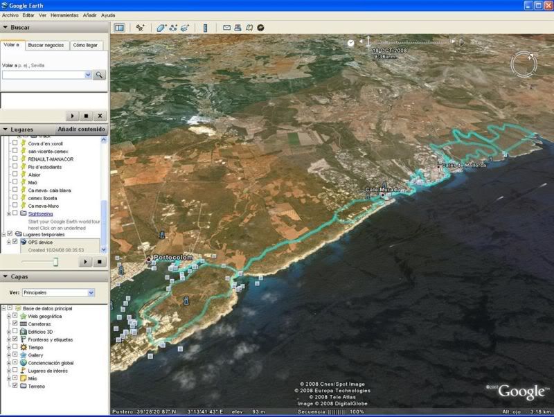554x417 pixels.
Task: Click the time slider track on map
Action: pyautogui.click(x=410, y=42)
